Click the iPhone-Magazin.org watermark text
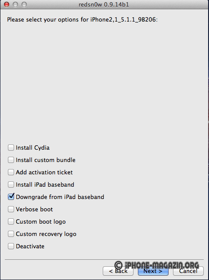Viewport: 209px width, 280px height. tap(156, 265)
